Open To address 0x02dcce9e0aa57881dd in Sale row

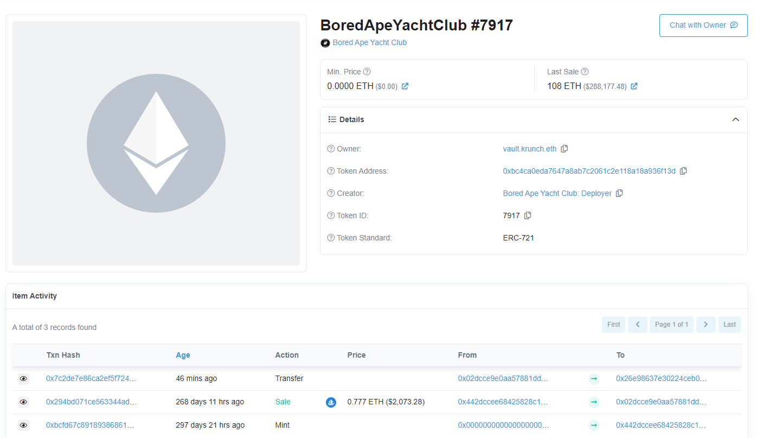(x=662, y=402)
